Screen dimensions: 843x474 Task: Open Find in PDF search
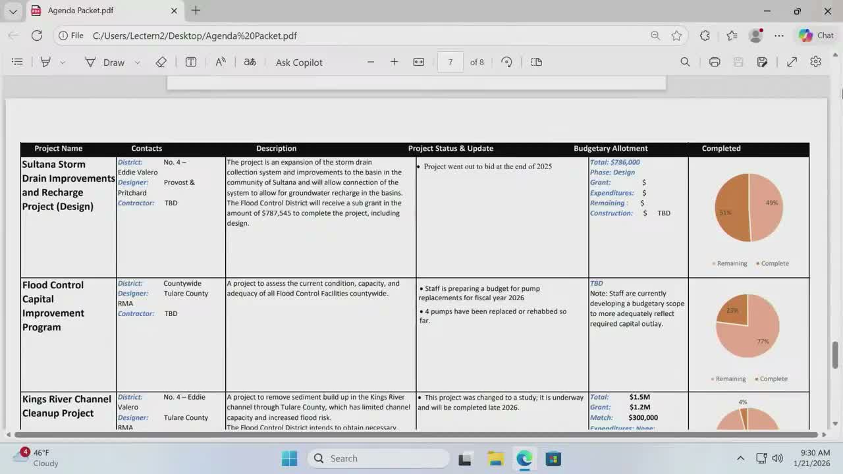coord(685,62)
